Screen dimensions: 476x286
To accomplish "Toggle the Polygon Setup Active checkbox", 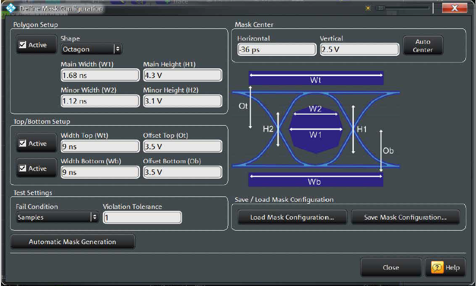I will (x=22, y=45).
